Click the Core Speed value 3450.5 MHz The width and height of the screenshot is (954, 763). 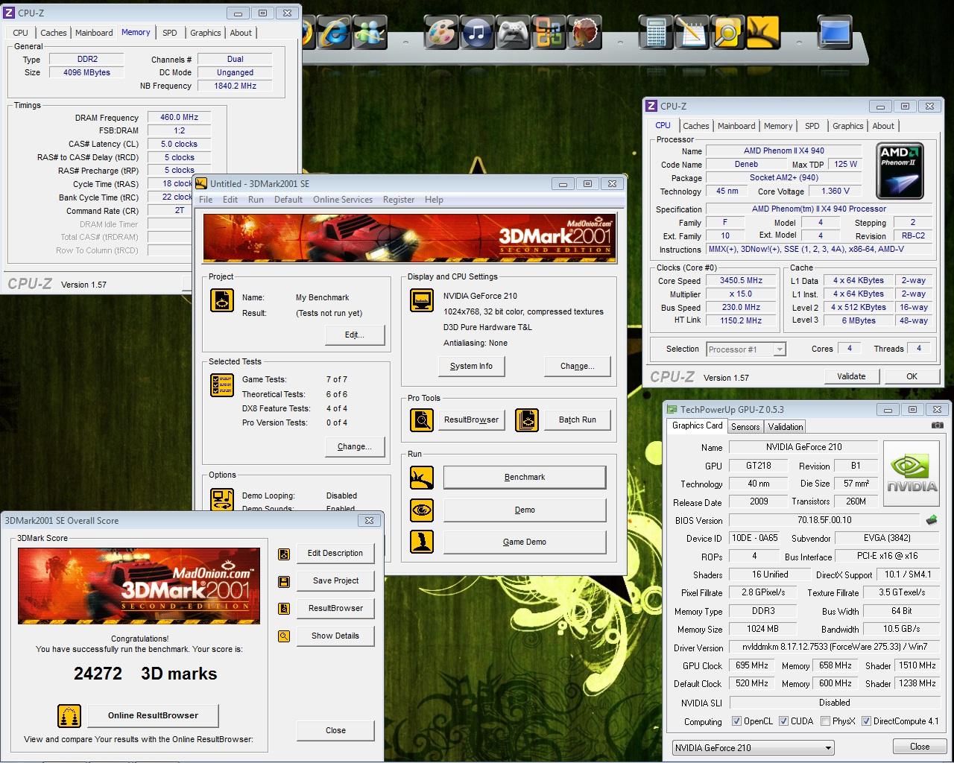pos(741,281)
